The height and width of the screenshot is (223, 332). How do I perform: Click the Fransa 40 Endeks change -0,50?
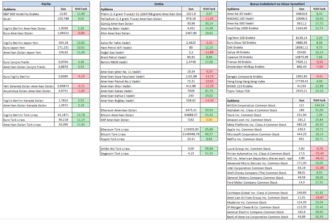pyautogui.click(x=319, y=62)
